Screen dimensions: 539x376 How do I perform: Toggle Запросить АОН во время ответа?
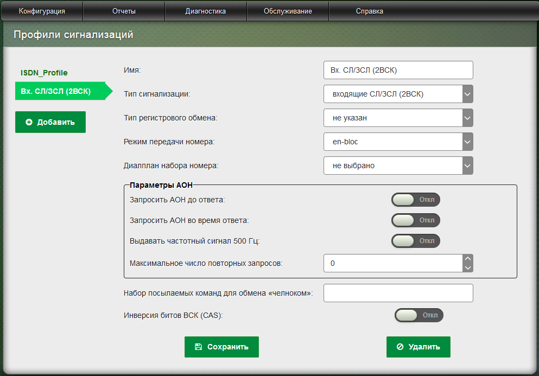tap(416, 220)
